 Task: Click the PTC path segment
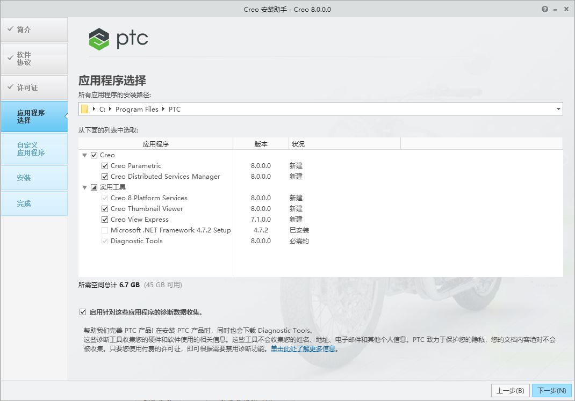pyautogui.click(x=175, y=109)
